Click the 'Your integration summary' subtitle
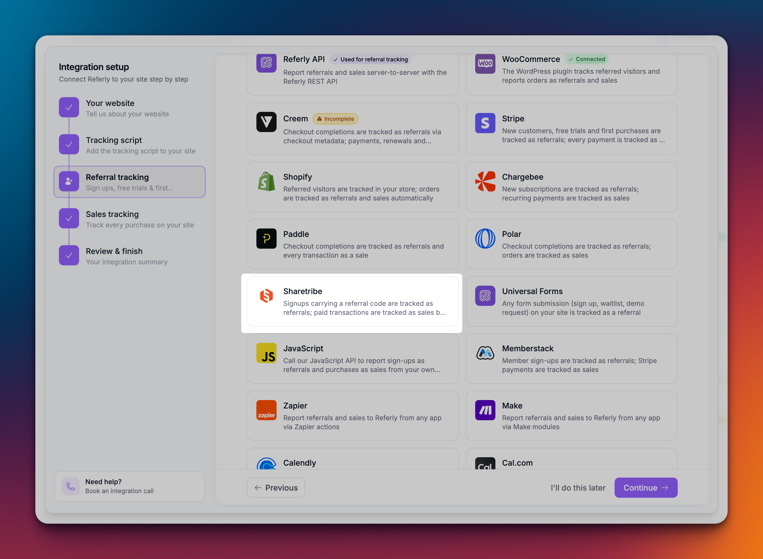 coord(126,262)
